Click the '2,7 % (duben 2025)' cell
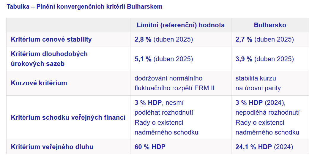 pos(270,39)
